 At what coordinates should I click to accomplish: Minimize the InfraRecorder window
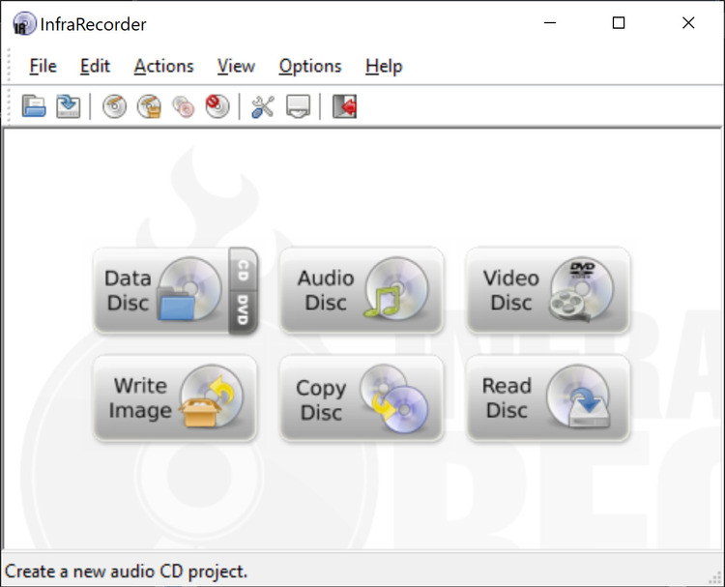click(x=550, y=22)
